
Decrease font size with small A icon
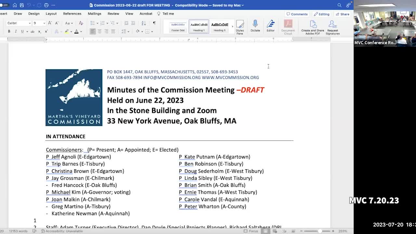[x=57, y=23]
